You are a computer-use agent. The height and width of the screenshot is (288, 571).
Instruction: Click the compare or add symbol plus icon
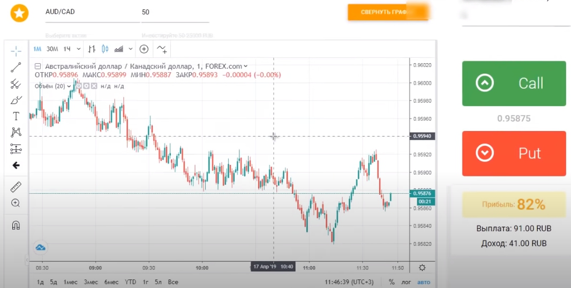click(144, 49)
